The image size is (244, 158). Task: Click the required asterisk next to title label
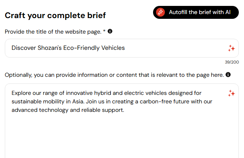[104, 31]
